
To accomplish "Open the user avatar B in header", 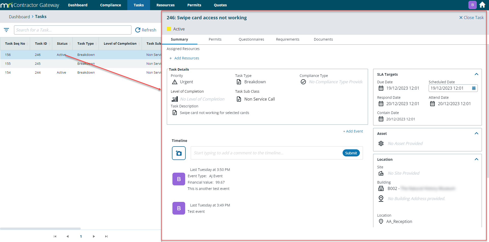I will tap(472, 5).
